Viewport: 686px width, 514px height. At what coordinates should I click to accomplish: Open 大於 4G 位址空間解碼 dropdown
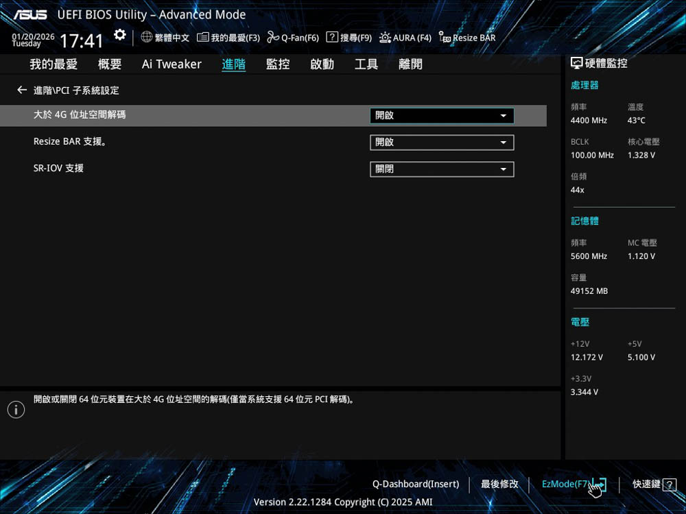441,116
